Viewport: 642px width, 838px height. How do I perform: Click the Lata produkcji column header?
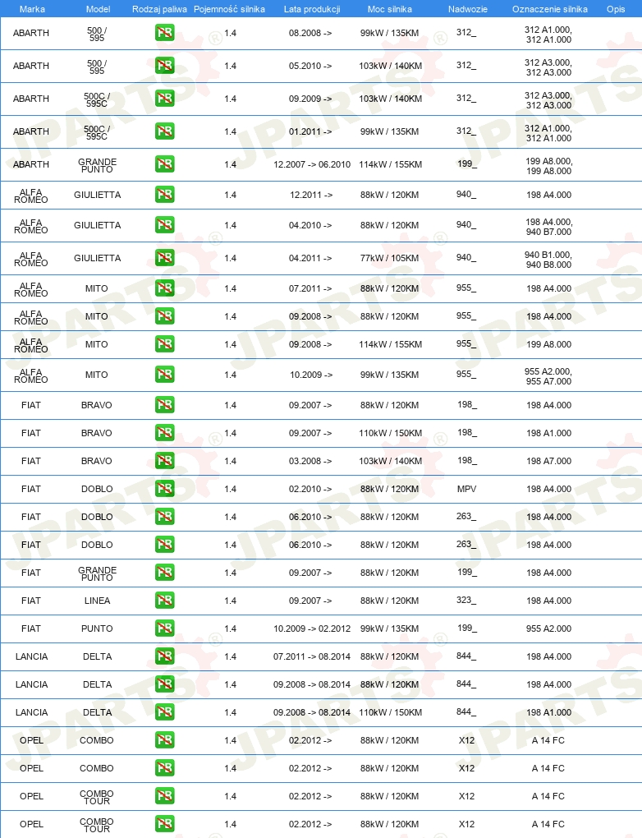point(312,9)
